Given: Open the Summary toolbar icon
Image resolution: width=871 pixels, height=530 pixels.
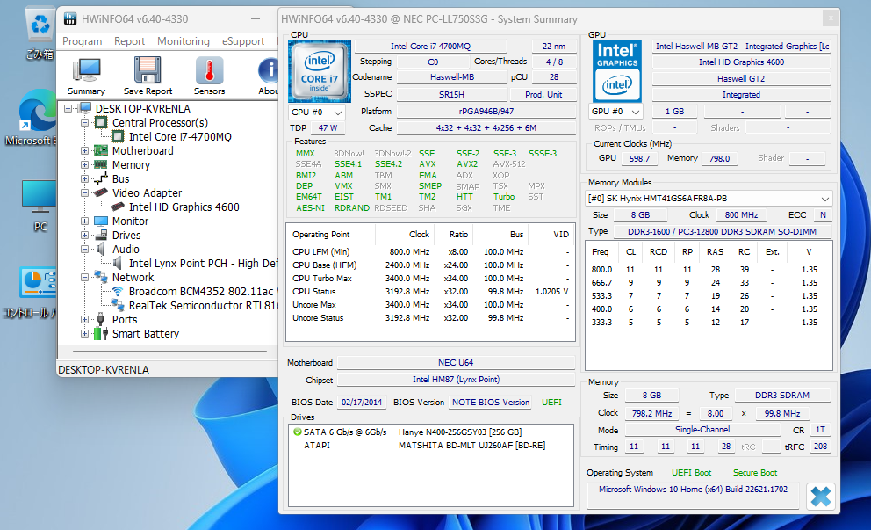Looking at the screenshot, I should 86,76.
